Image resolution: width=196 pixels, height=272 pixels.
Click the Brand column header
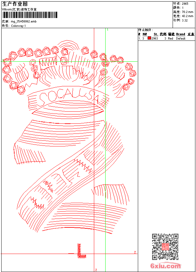[181, 34]
